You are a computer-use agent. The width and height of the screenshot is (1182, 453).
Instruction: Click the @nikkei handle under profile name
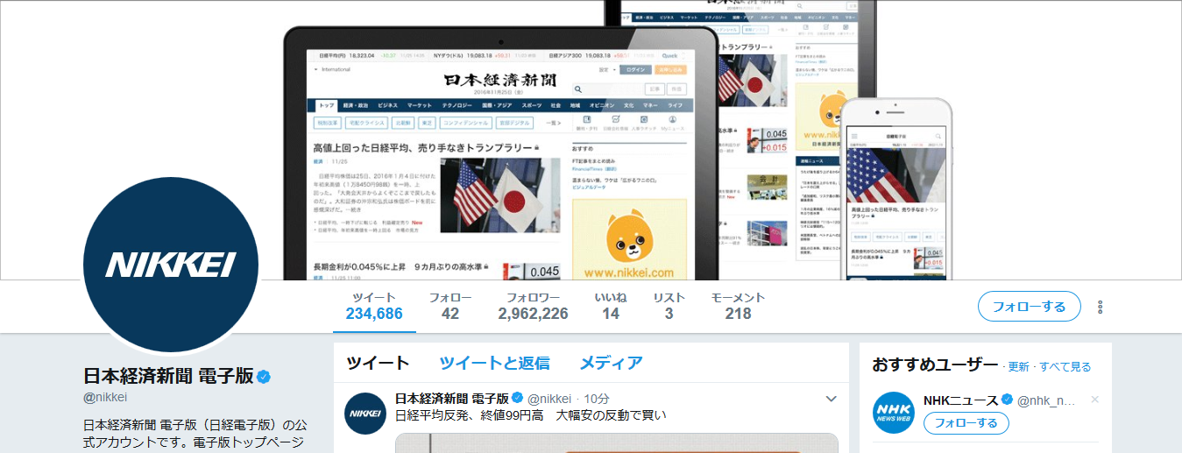105,397
